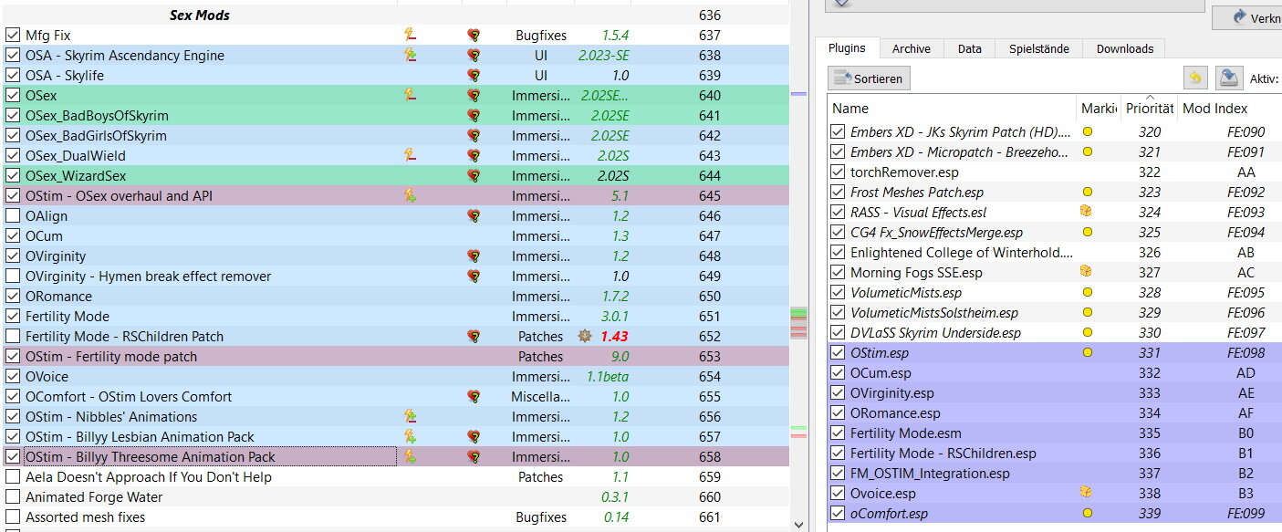The image size is (1282, 532).
Task: Click the create backup icon button
Action: [x=1228, y=78]
